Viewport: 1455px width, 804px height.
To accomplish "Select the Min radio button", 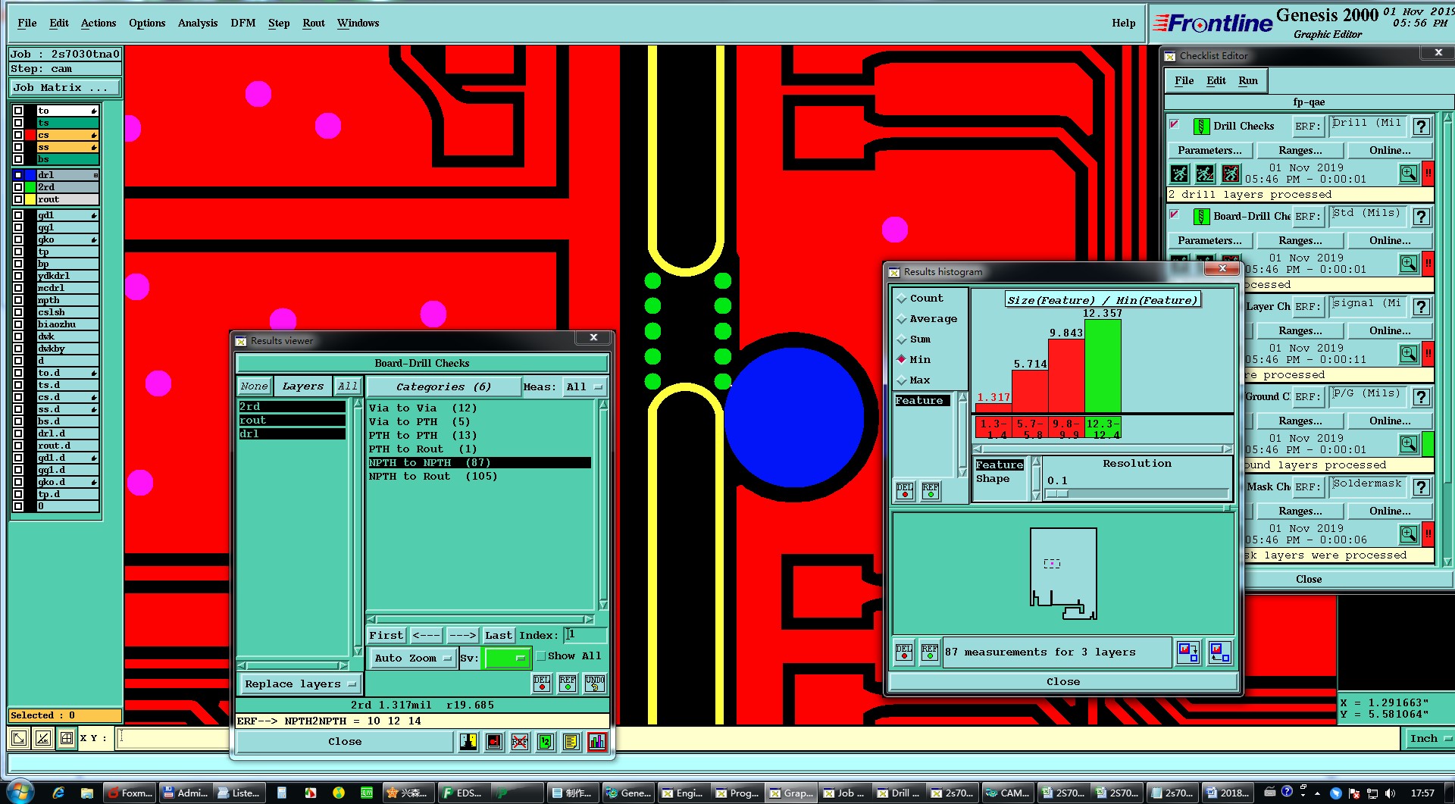I will click(x=902, y=359).
